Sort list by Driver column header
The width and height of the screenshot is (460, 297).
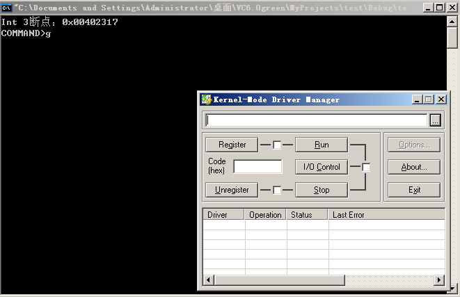pyautogui.click(x=223, y=215)
